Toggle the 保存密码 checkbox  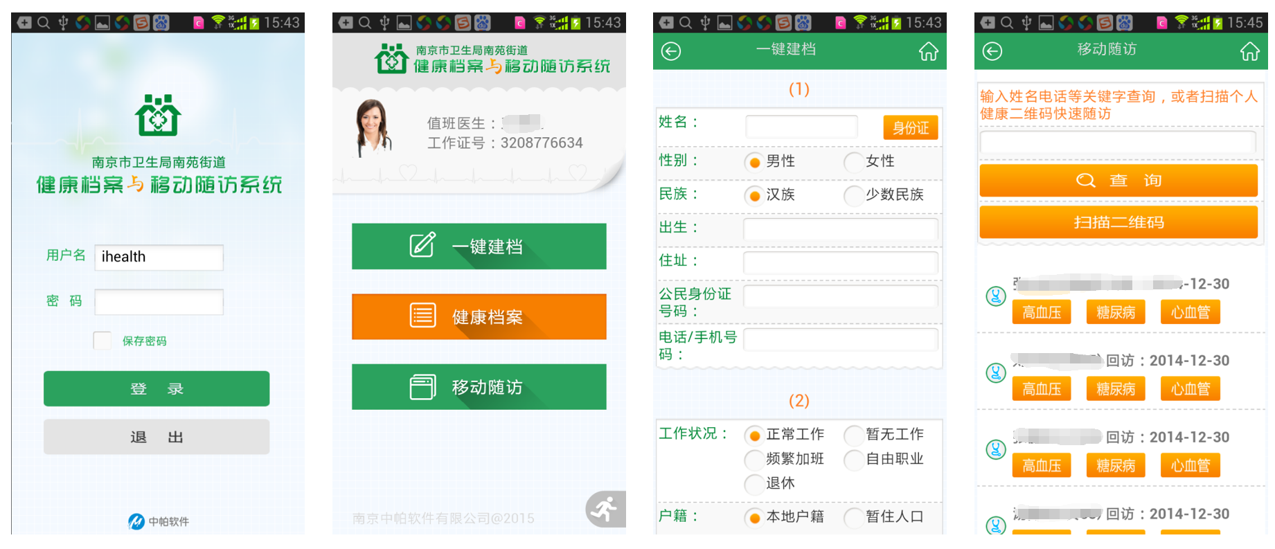[102, 341]
